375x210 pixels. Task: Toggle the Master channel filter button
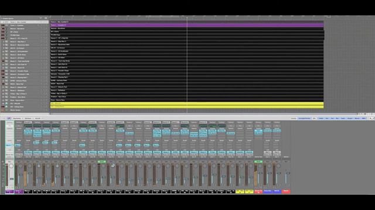coord(357,118)
